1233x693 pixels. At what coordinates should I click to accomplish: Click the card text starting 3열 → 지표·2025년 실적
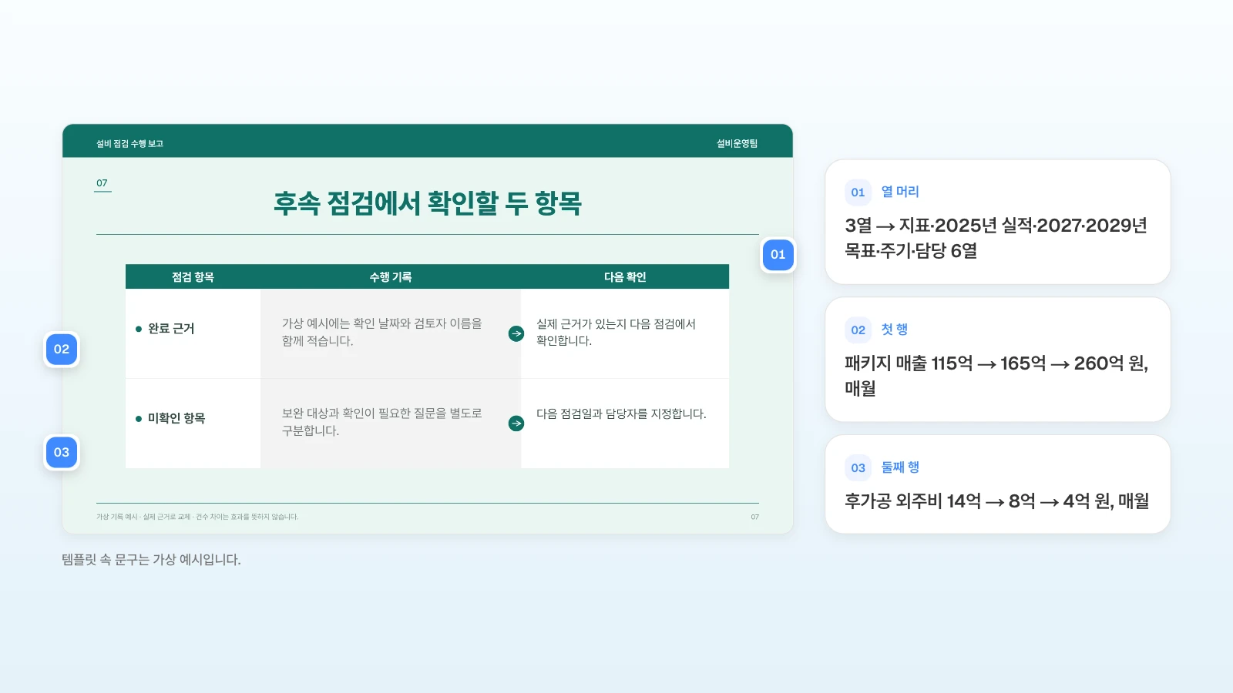[996, 238]
